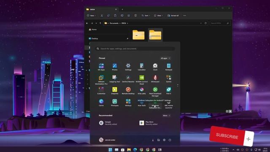Open Windows Subsystem for Android pinned app
The height and width of the screenshot is (152, 270).
(155, 106)
